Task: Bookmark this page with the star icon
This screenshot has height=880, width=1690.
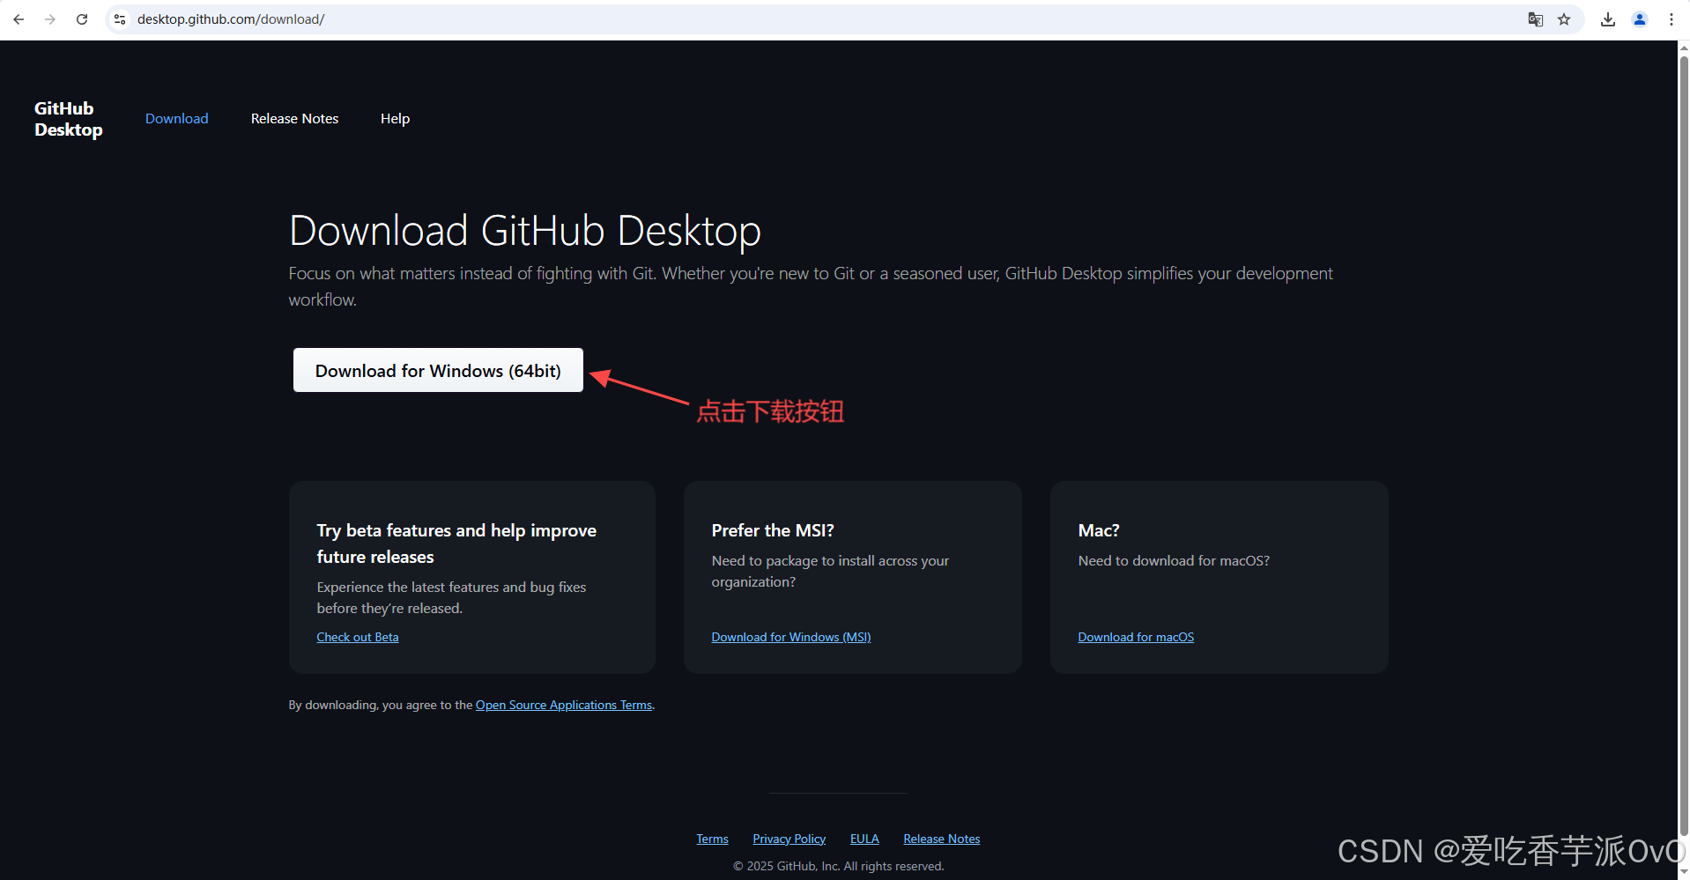Action: [1564, 19]
